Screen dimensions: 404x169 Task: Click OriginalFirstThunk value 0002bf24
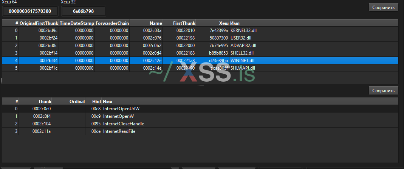[x=48, y=38]
